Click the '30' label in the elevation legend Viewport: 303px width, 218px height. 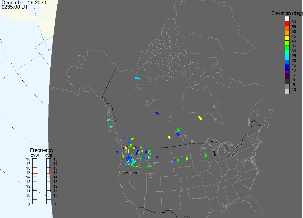click(x=294, y=51)
